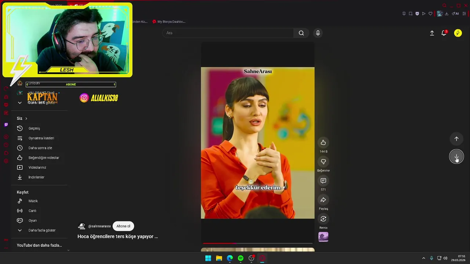Image resolution: width=470 pixels, height=264 pixels.
Task: Open the profile picture extension icon in toolbar
Action: point(440,14)
